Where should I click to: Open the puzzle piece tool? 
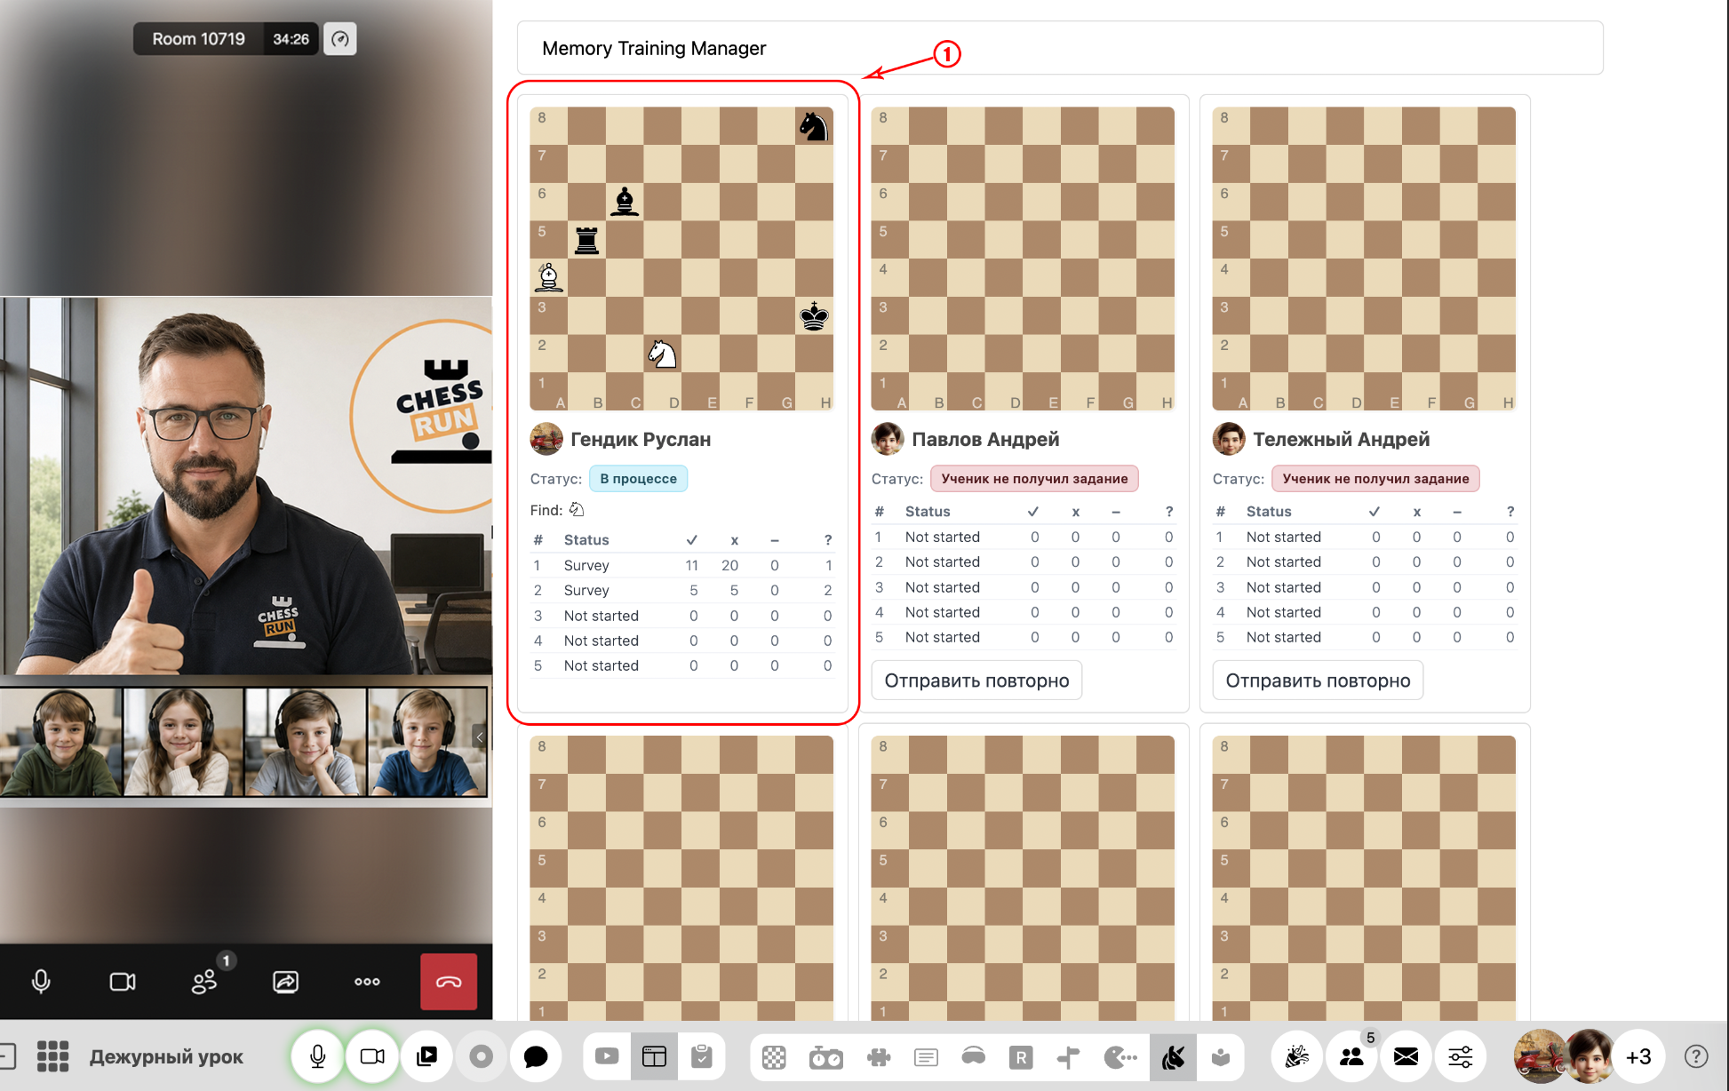[879, 1056]
